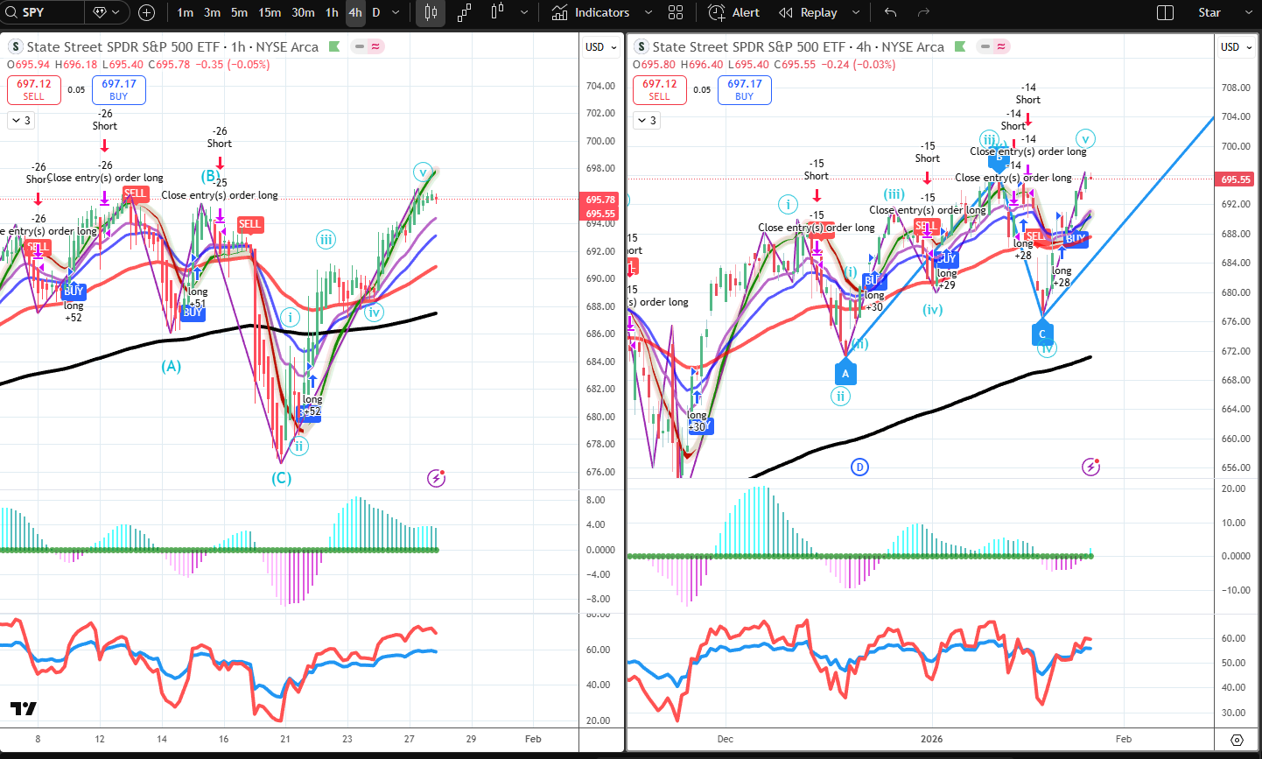Click the TradingView logo on 1h chart
1262x759 pixels.
tap(24, 708)
